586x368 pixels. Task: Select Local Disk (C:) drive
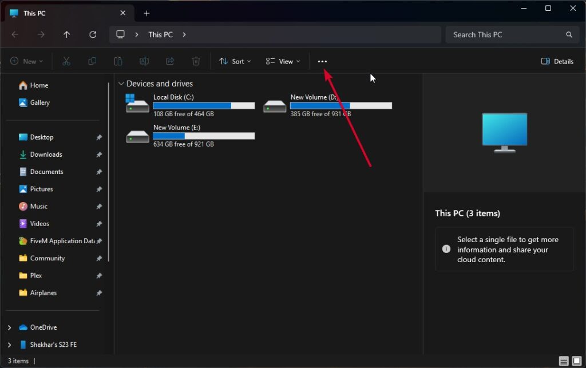(x=190, y=105)
